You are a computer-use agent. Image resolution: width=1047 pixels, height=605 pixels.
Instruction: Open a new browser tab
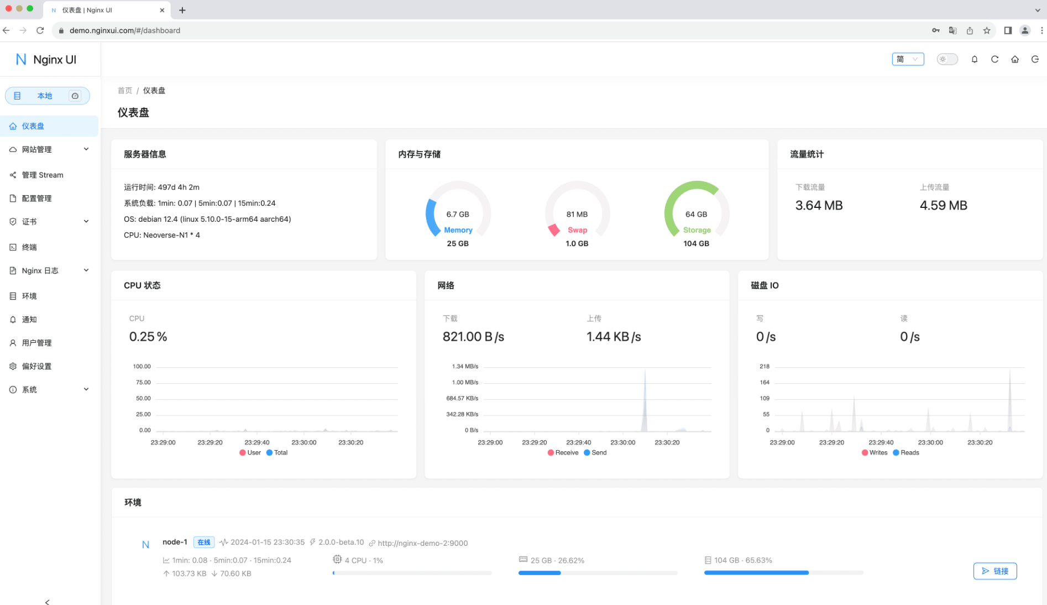(182, 10)
